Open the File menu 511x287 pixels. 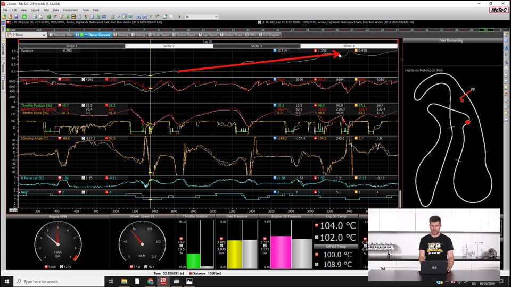[5, 10]
